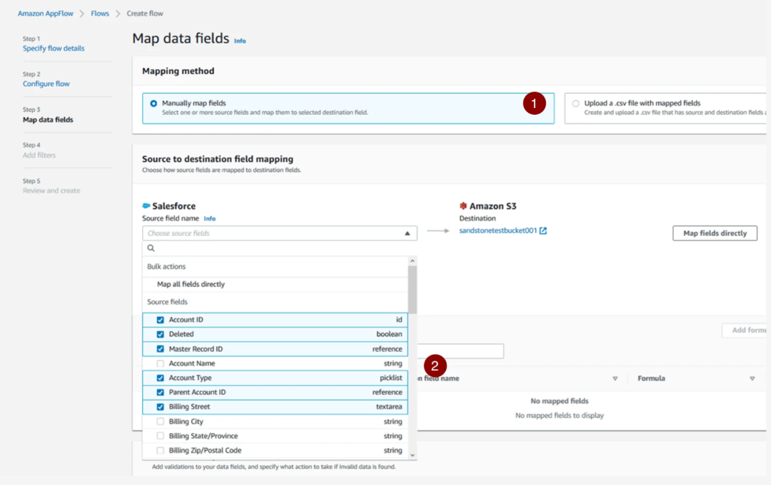
Task: Click the Map fields directly button
Action: click(715, 233)
